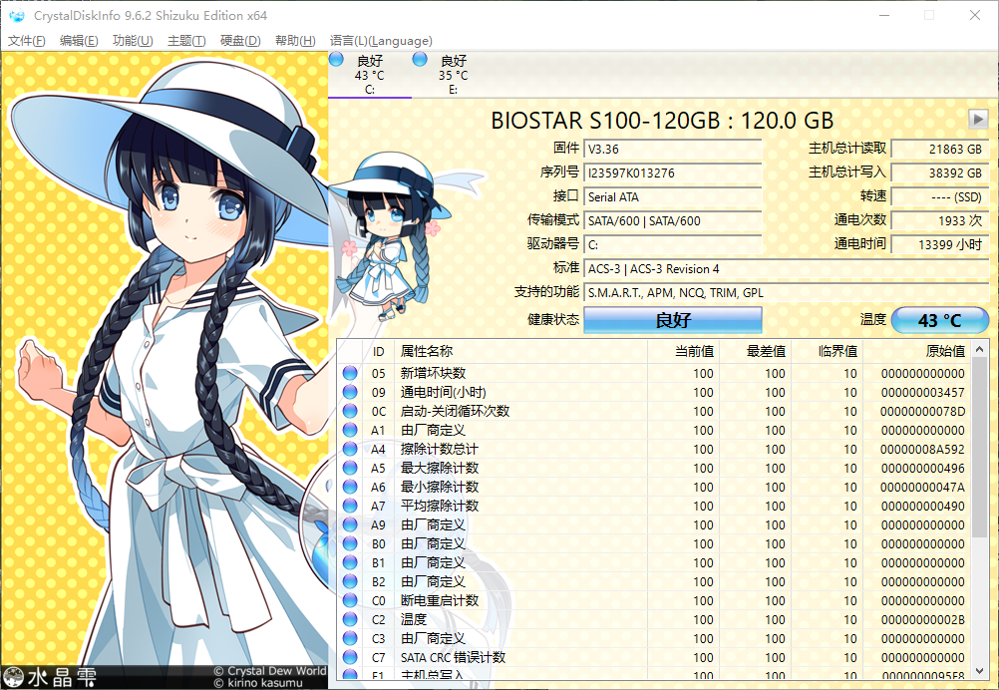The image size is (999, 690).
Task: Click the status icon for attribute A9
Action: pyautogui.click(x=350, y=524)
